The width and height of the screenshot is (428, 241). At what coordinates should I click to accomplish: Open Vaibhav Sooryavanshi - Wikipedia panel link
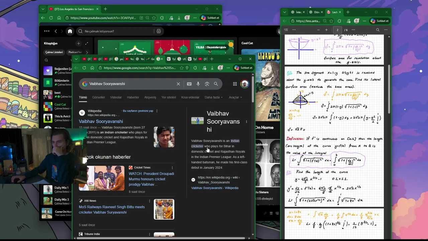[215, 188]
